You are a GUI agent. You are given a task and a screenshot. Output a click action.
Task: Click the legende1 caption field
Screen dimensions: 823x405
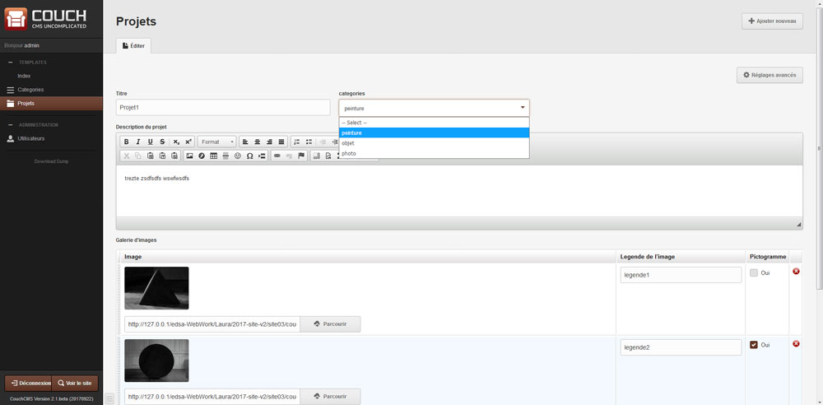(x=681, y=275)
